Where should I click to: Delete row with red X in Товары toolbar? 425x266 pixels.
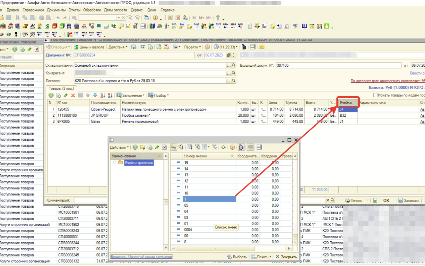tap(73, 96)
